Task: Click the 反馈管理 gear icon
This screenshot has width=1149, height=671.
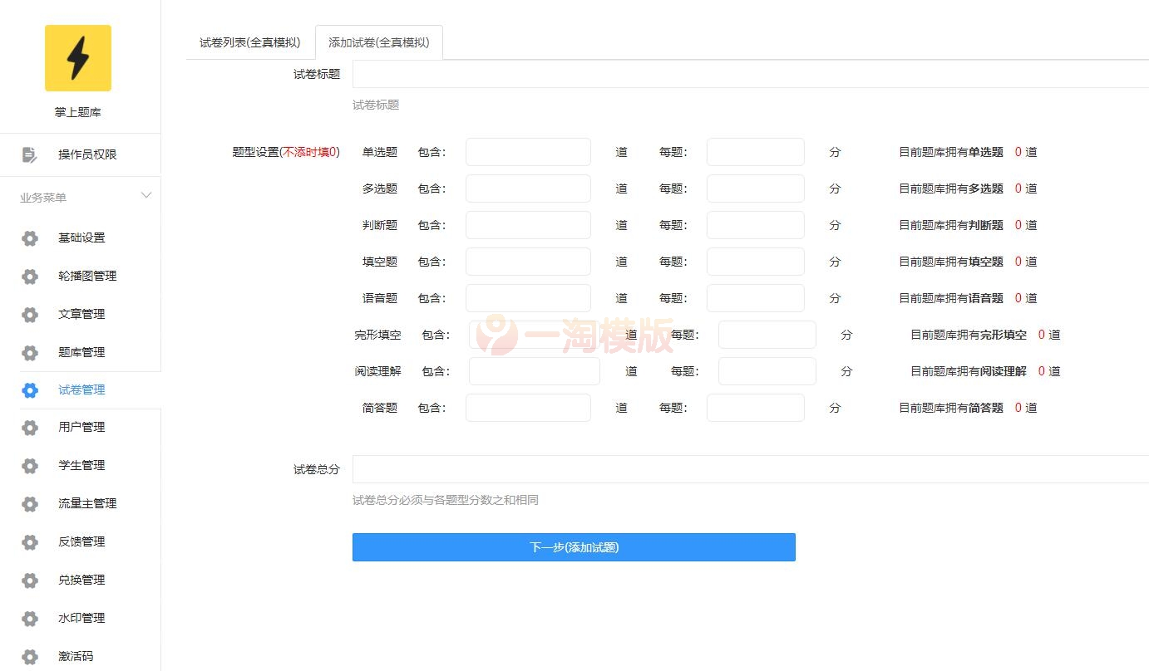Action: click(x=30, y=541)
